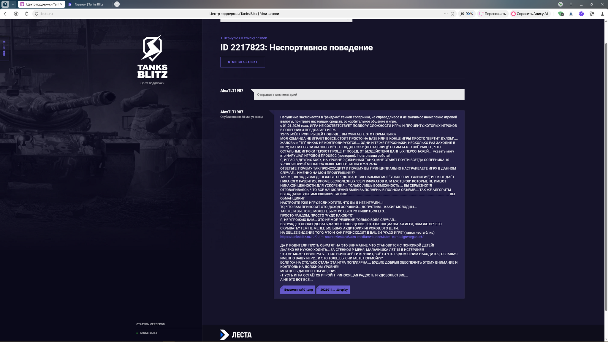Click the Tanks Blitz support center logo
The image size is (608, 342).
[152, 57]
